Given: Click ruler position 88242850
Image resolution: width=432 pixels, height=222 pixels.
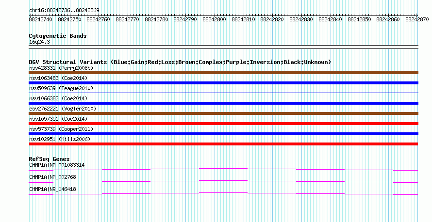Looking at the screenshot, I should (359, 19).
